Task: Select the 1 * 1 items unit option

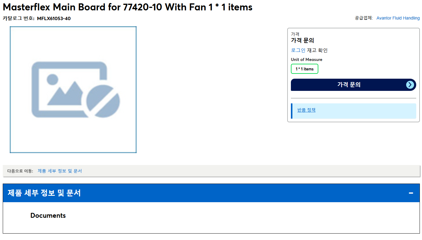Action: pyautogui.click(x=305, y=69)
